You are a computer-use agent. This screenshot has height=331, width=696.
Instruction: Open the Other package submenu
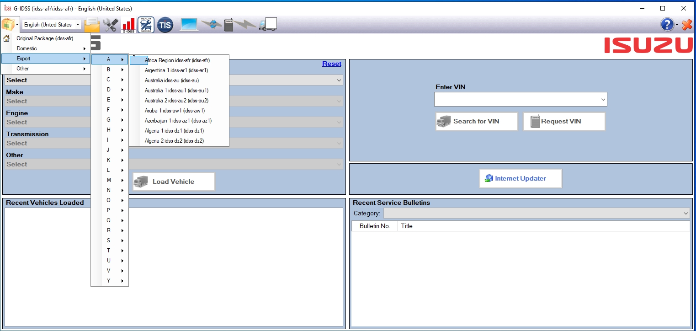45,69
